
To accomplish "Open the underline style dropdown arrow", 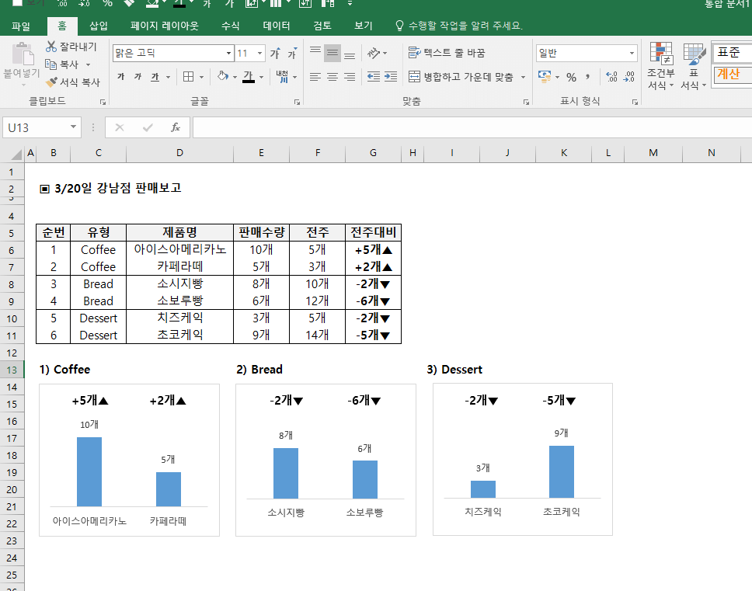I will (x=168, y=77).
